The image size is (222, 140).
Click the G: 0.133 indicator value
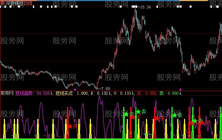(122, 93)
